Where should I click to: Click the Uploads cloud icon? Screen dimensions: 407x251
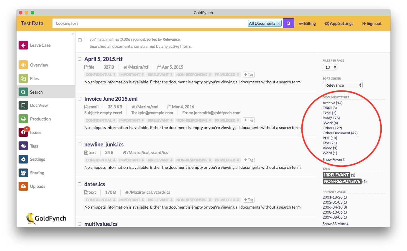(x=23, y=186)
